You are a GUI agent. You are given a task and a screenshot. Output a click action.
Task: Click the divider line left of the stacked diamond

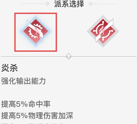[x=33, y=56]
